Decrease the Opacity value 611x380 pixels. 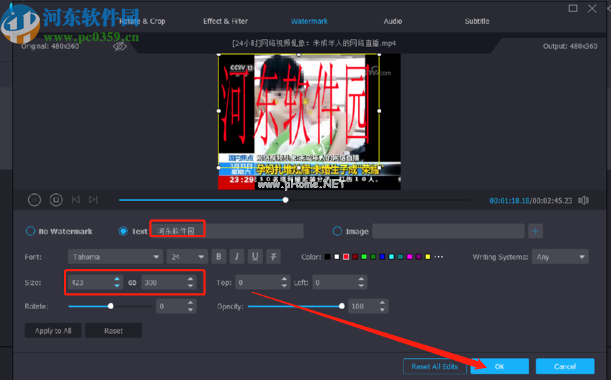(382, 310)
